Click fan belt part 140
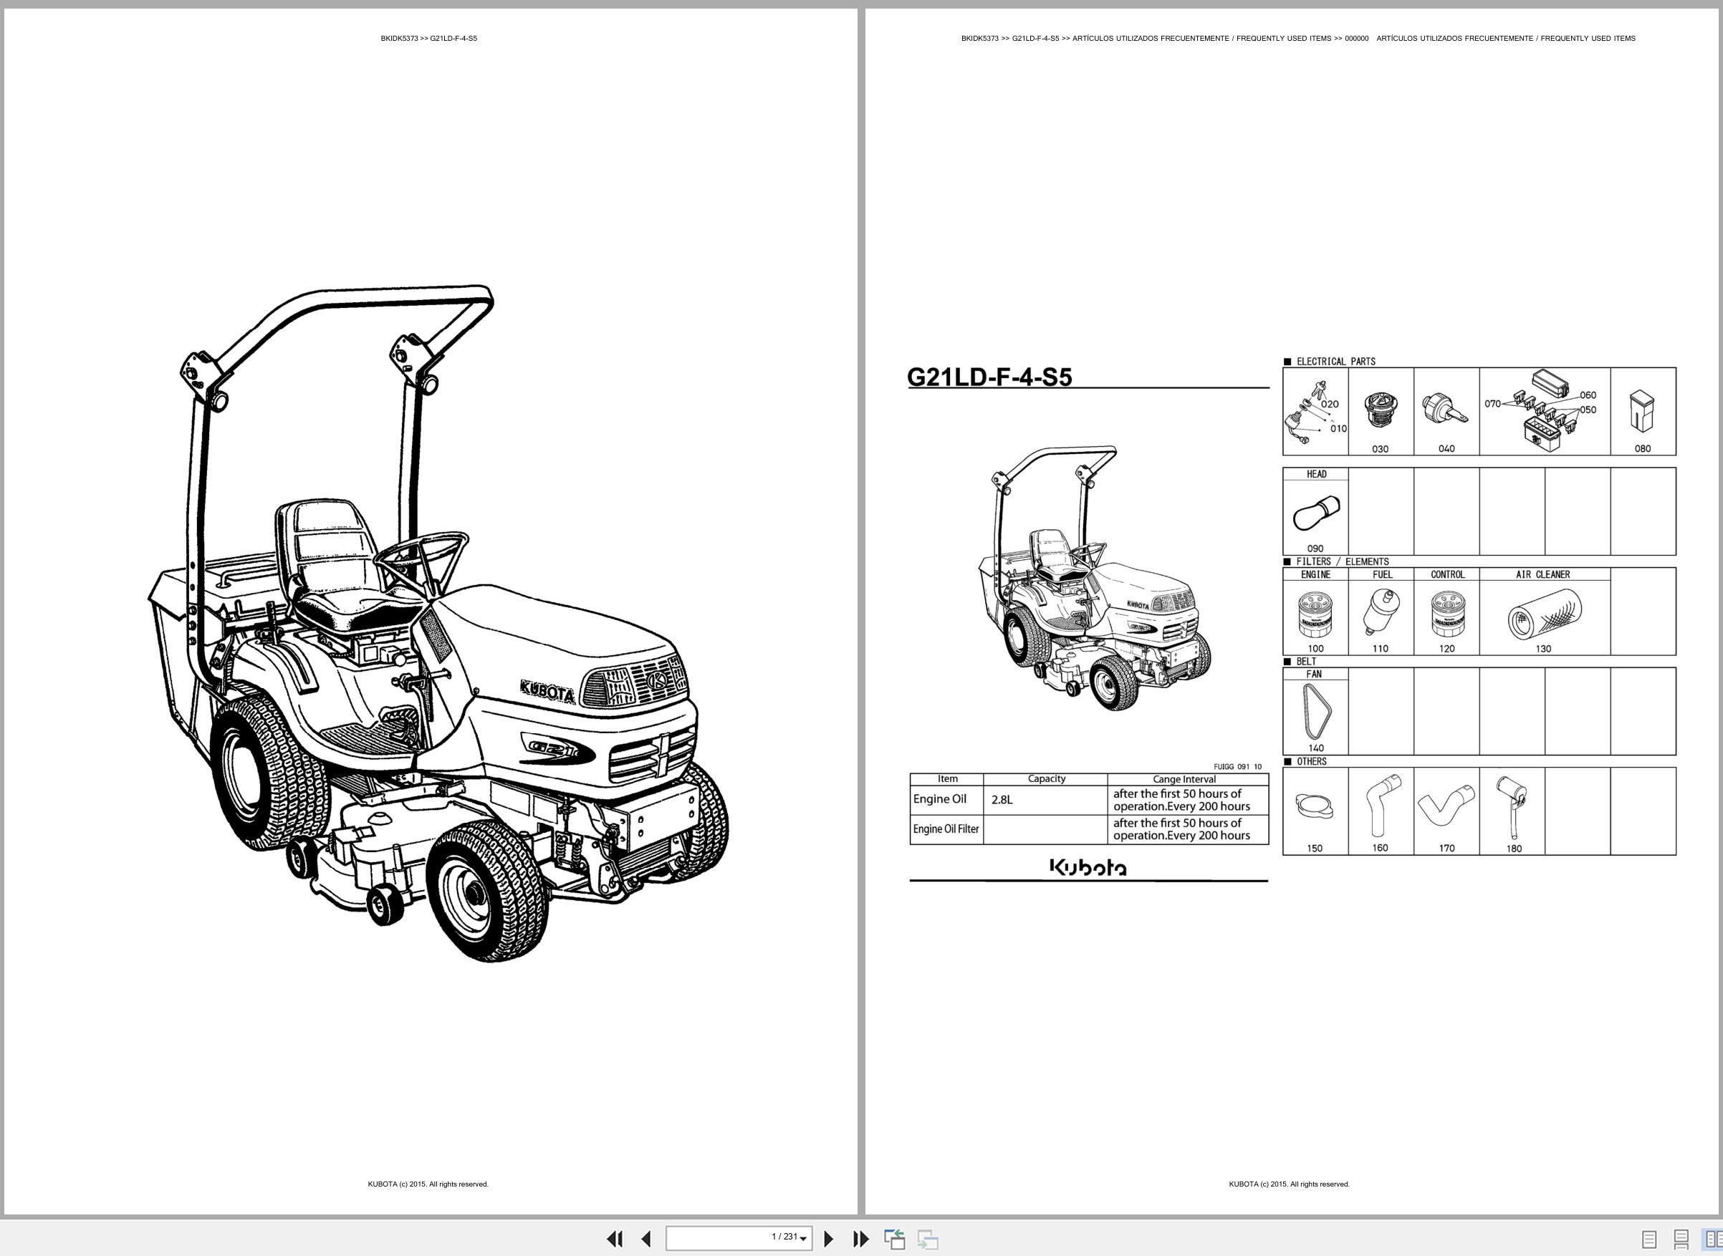Image resolution: width=1723 pixels, height=1256 pixels. pyautogui.click(x=1316, y=712)
